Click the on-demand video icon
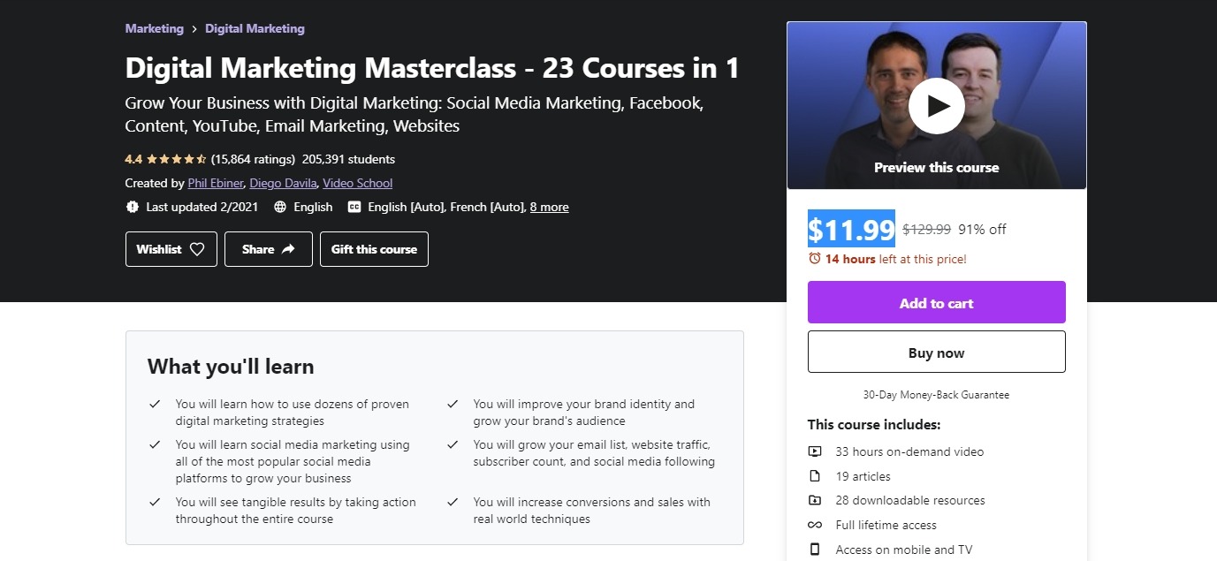The width and height of the screenshot is (1217, 561). pos(815,451)
